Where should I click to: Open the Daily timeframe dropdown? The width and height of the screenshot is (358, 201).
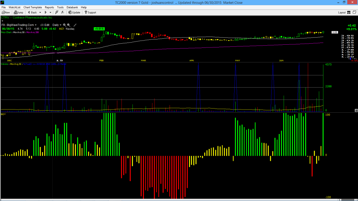pos(57,25)
